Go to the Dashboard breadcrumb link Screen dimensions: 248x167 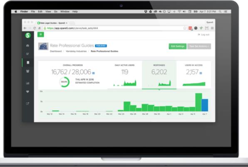pos(56,51)
